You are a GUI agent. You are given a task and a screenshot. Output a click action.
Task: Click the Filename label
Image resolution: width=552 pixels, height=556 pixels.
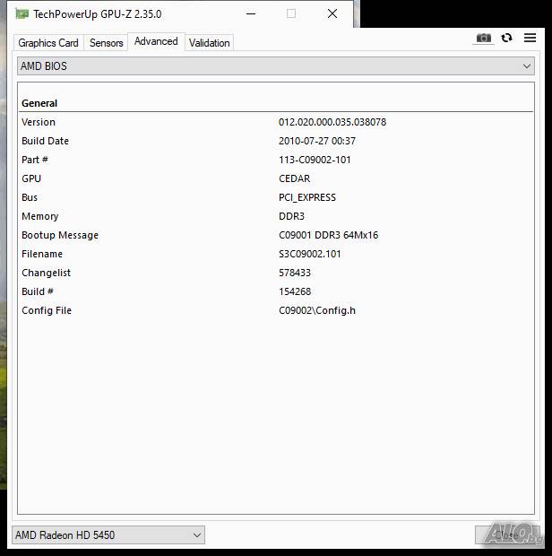point(42,254)
